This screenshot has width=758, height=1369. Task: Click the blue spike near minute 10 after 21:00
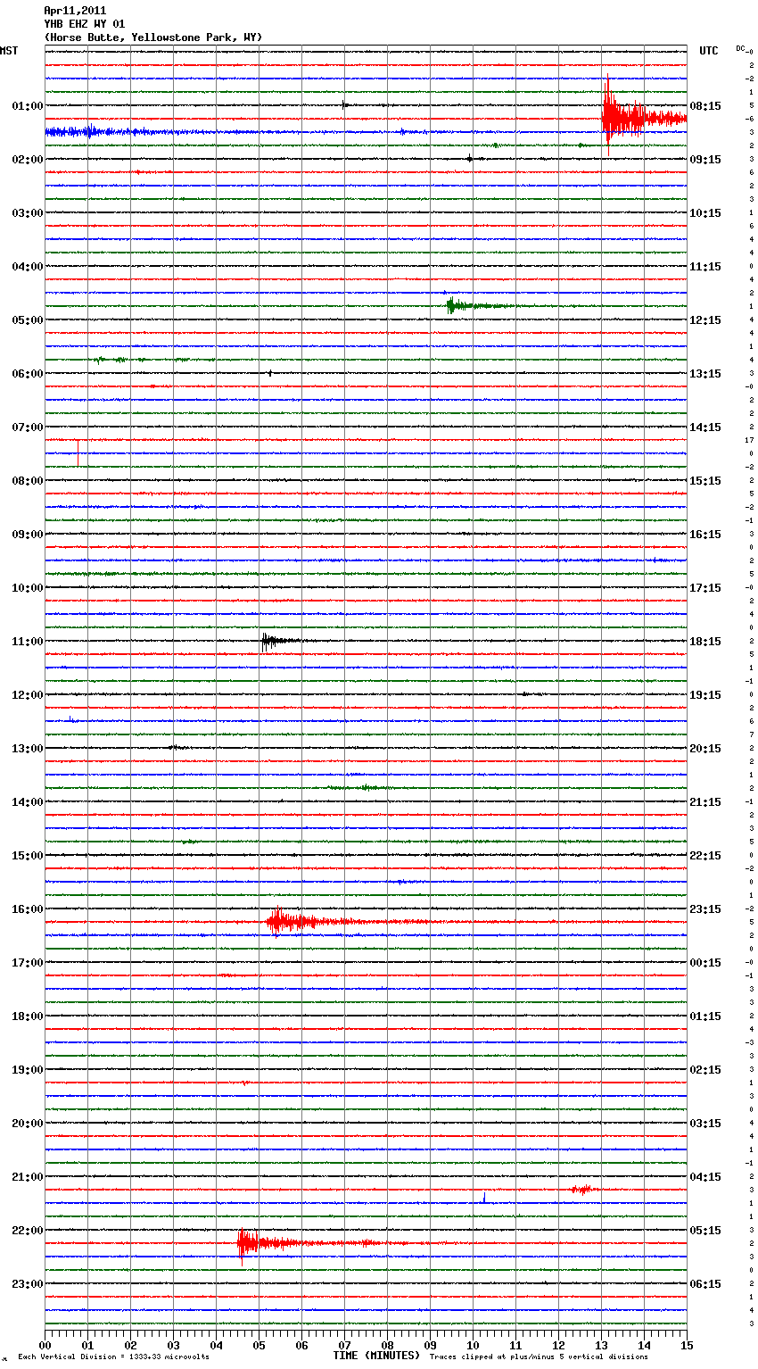(484, 1199)
